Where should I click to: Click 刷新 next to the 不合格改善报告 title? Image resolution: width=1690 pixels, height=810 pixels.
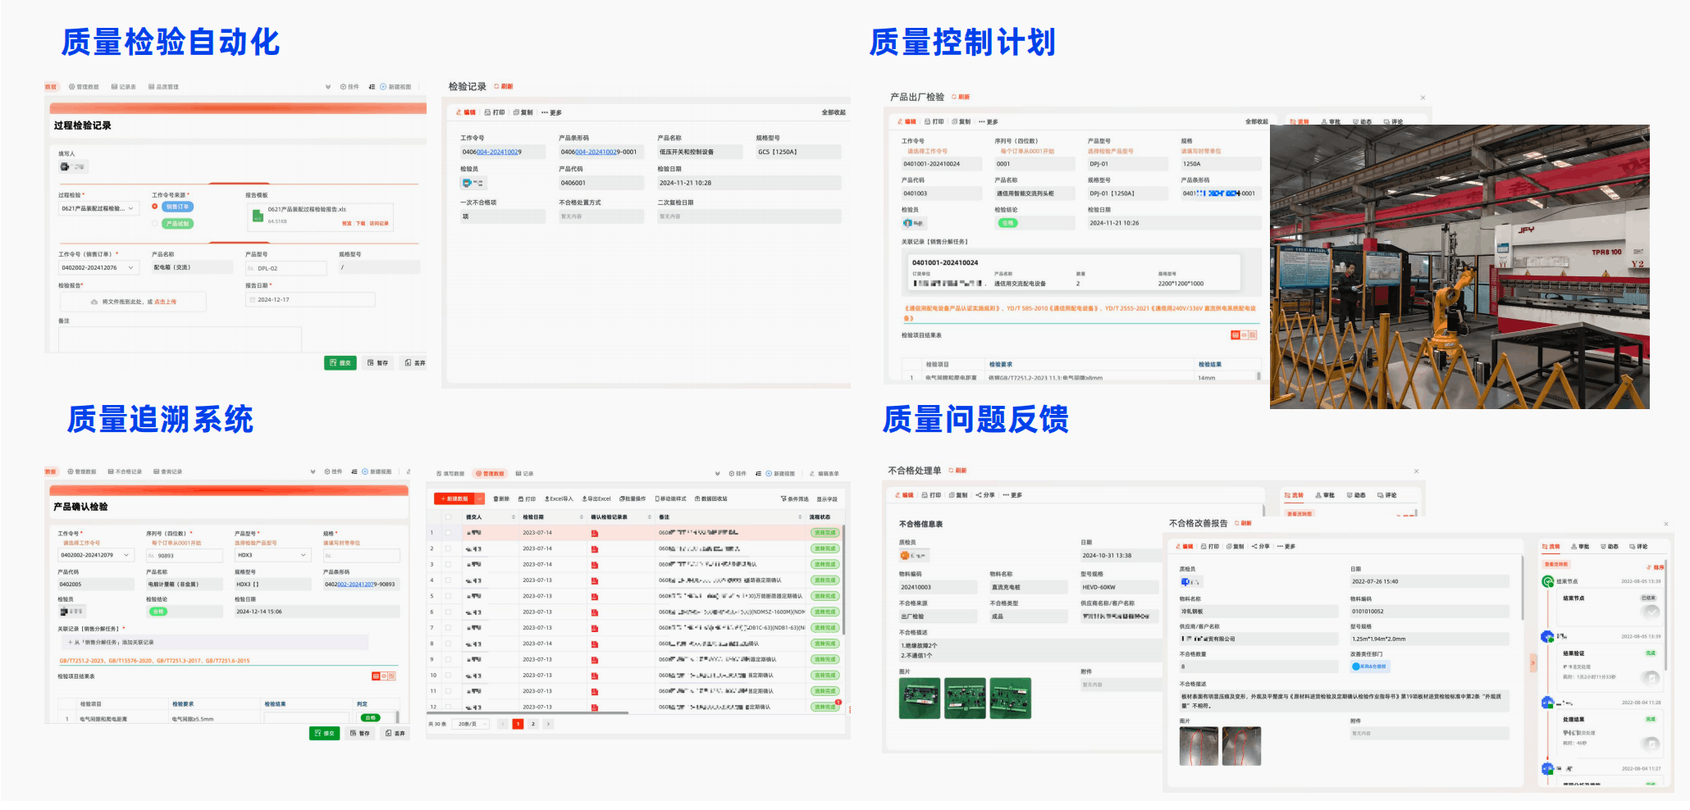pyautogui.click(x=1243, y=523)
